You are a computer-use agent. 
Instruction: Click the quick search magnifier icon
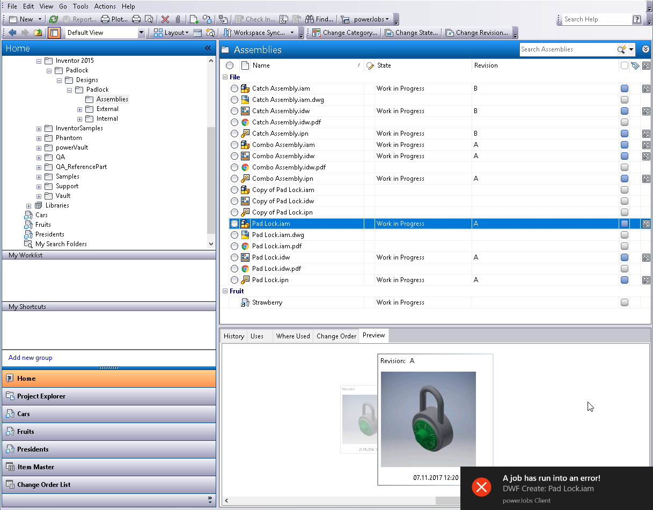pyautogui.click(x=621, y=49)
